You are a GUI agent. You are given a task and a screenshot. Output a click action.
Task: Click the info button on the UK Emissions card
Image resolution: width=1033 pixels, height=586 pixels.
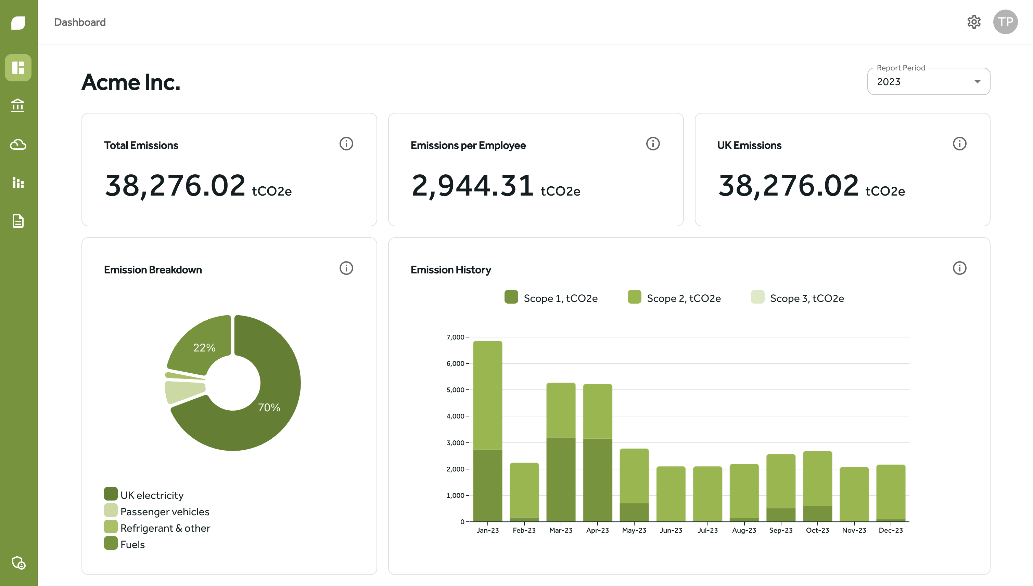(x=959, y=144)
